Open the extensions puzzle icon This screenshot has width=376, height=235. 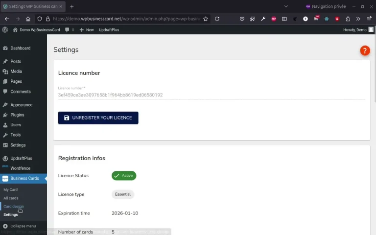coord(348,19)
